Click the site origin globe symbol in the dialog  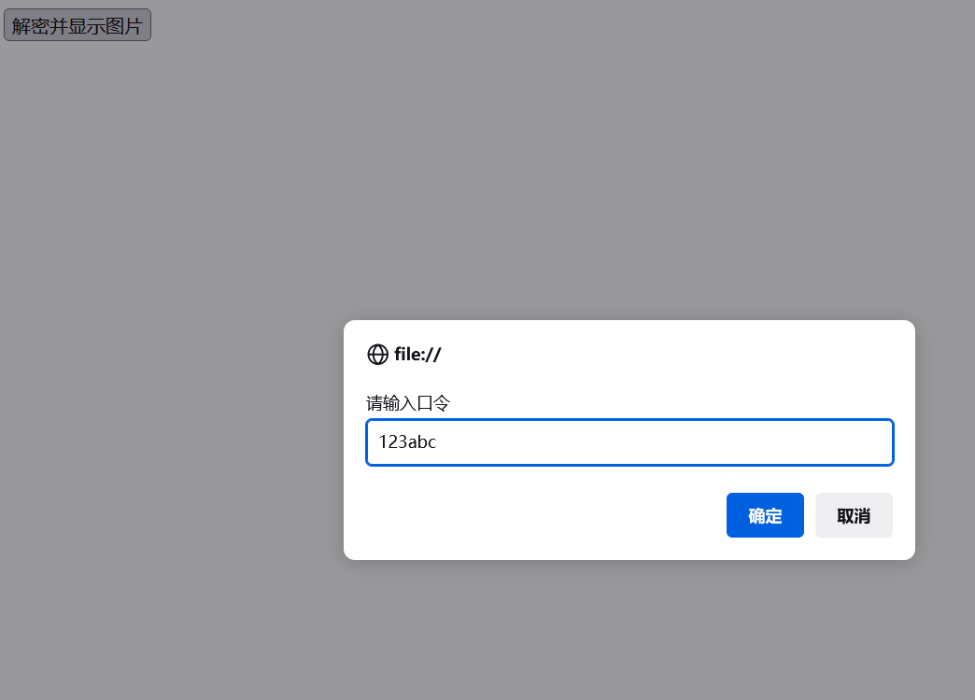(x=377, y=355)
